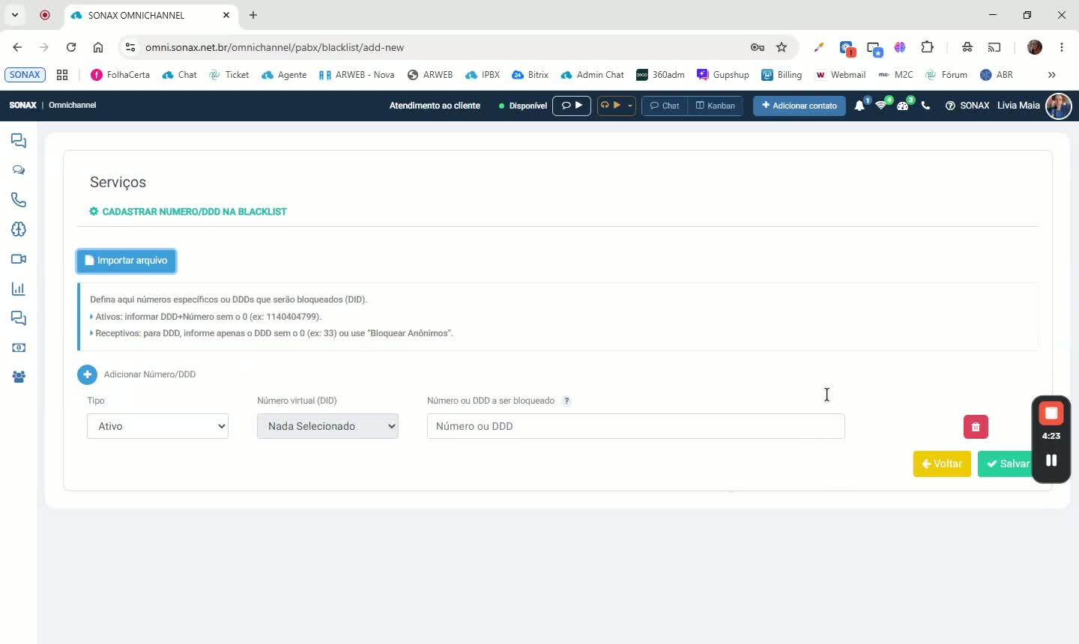
Task: Expand the headset play dropdown arrow
Action: 630,106
